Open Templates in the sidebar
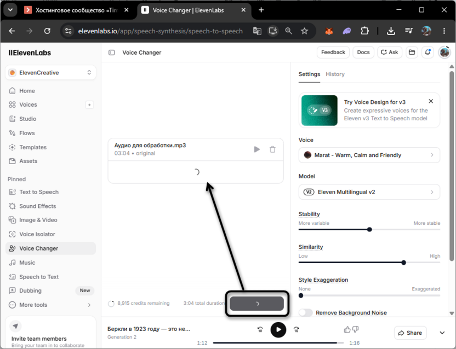The width and height of the screenshot is (456, 349). tap(50, 147)
